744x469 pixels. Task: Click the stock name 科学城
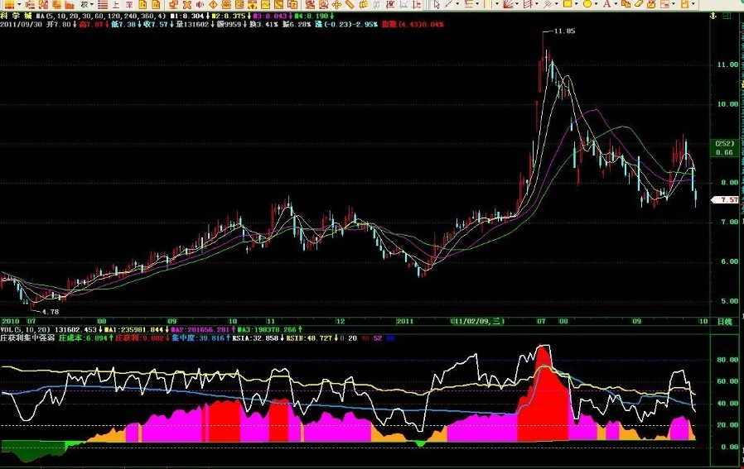[16, 16]
